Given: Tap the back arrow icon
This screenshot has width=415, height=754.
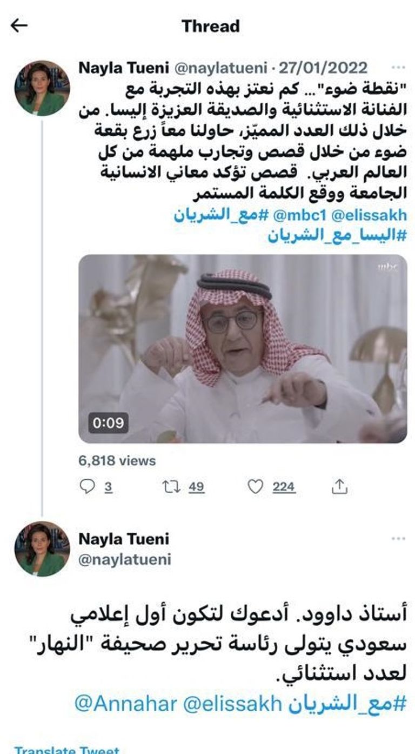Looking at the screenshot, I should pos(19,25).
